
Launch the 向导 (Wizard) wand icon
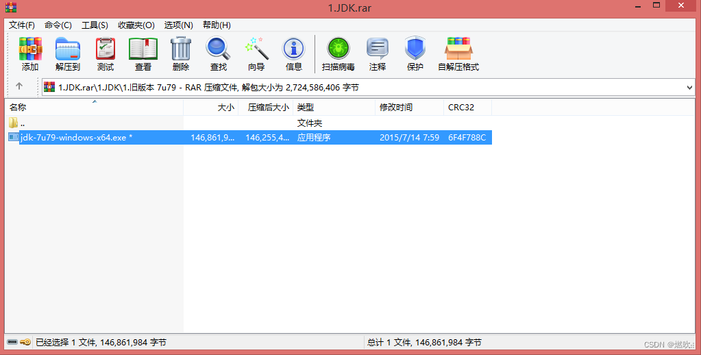256,49
